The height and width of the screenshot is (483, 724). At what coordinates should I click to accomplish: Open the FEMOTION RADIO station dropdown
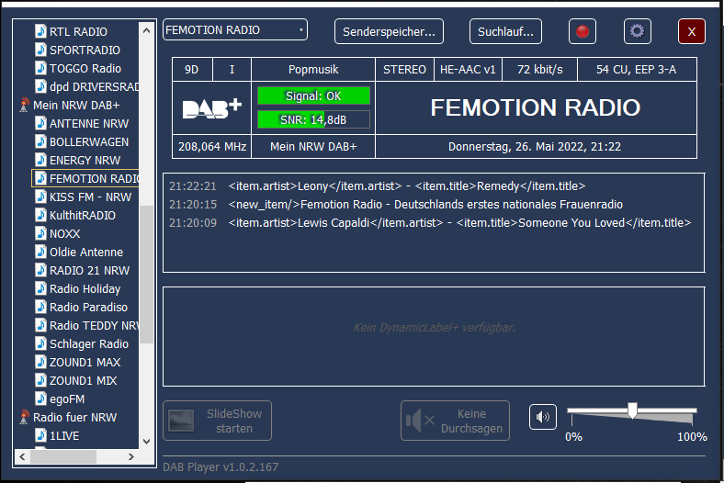tap(235, 30)
